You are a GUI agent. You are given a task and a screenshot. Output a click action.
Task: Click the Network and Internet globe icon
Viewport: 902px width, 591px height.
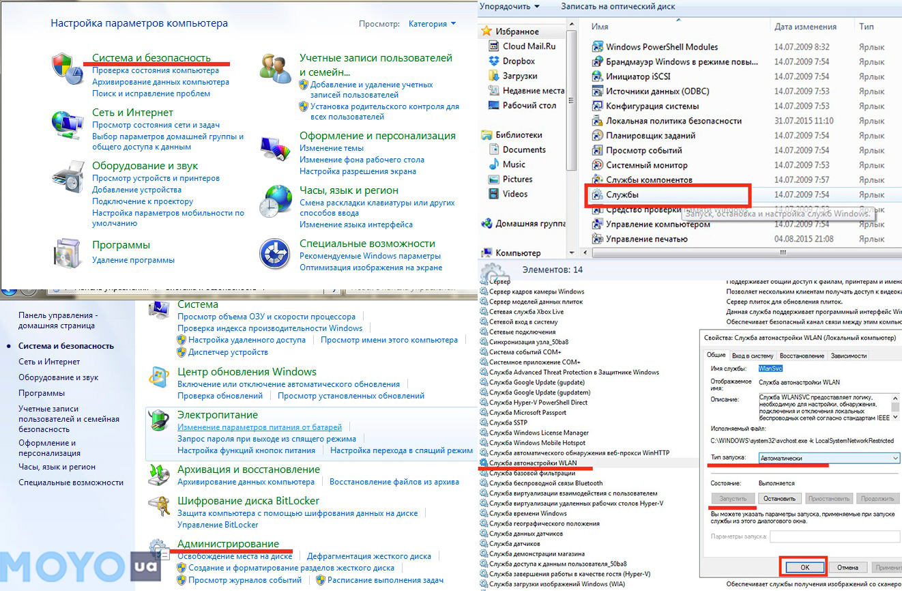[67, 124]
